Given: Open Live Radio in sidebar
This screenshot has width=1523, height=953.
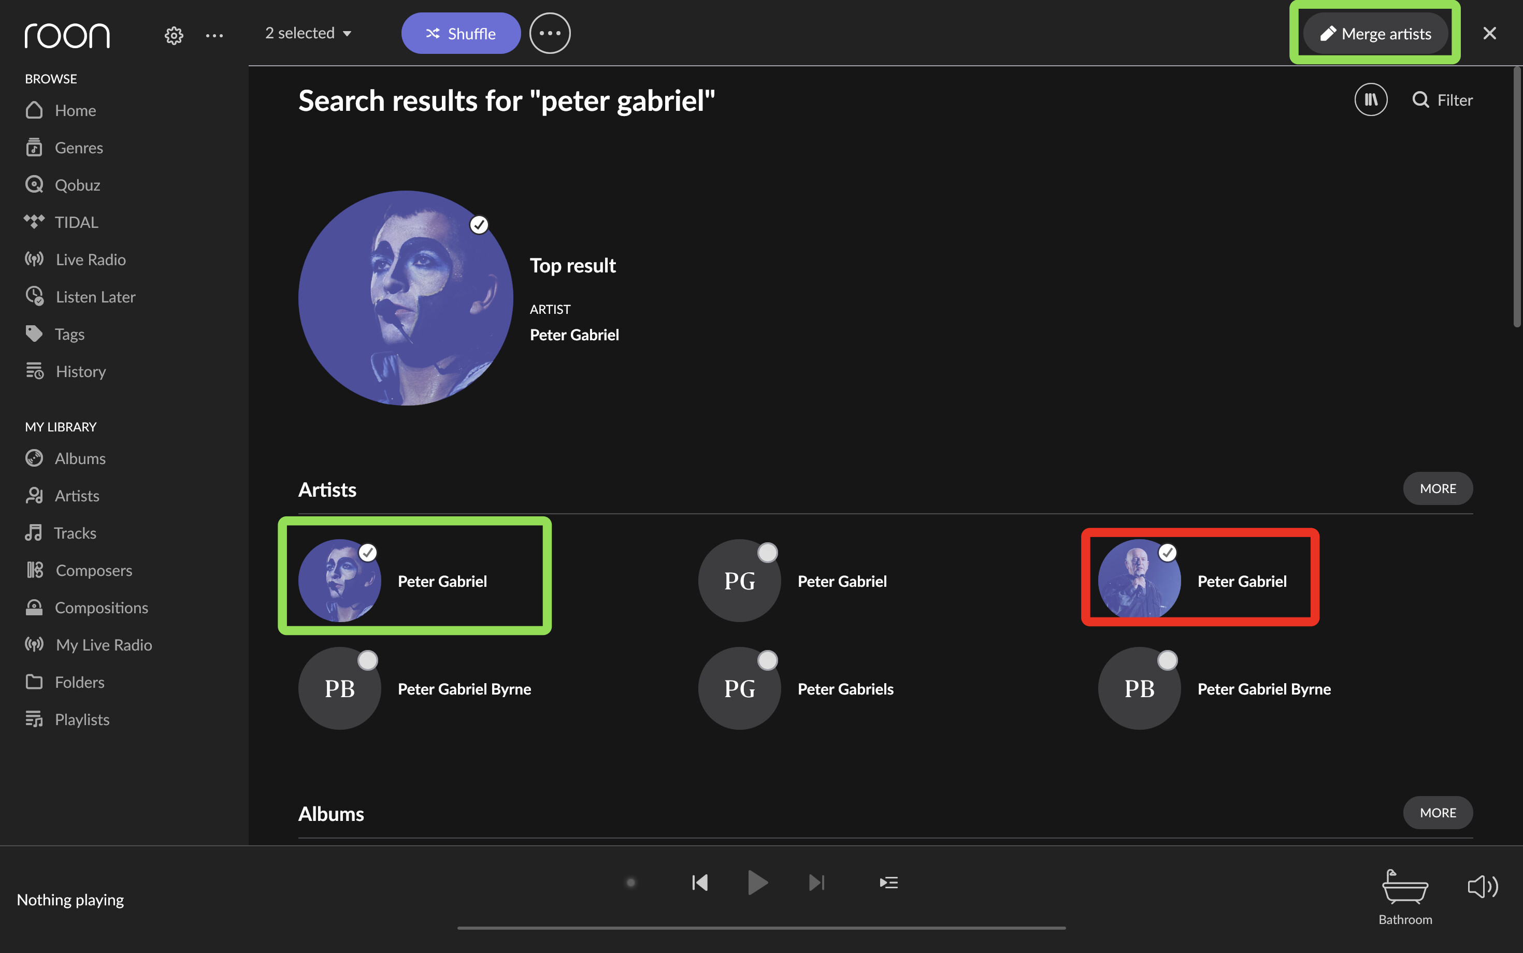Looking at the screenshot, I should (x=75, y=259).
